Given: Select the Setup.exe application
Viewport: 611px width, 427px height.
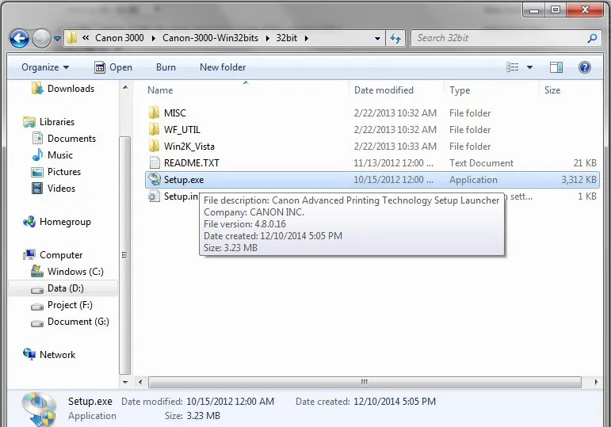Looking at the screenshot, I should pos(372,180).
